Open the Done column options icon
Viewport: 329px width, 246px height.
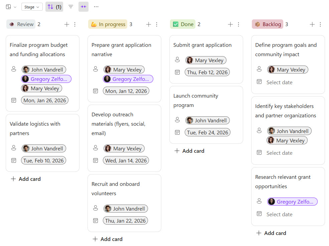coord(238,24)
